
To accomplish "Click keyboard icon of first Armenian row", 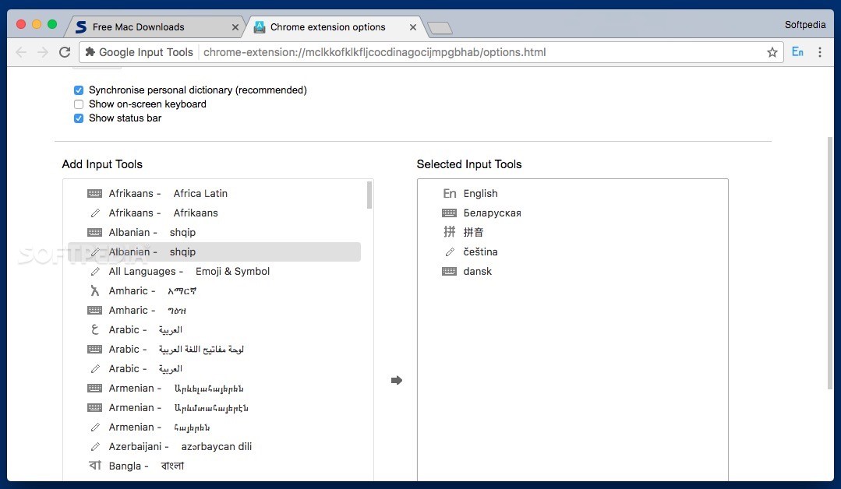I will [x=94, y=389].
